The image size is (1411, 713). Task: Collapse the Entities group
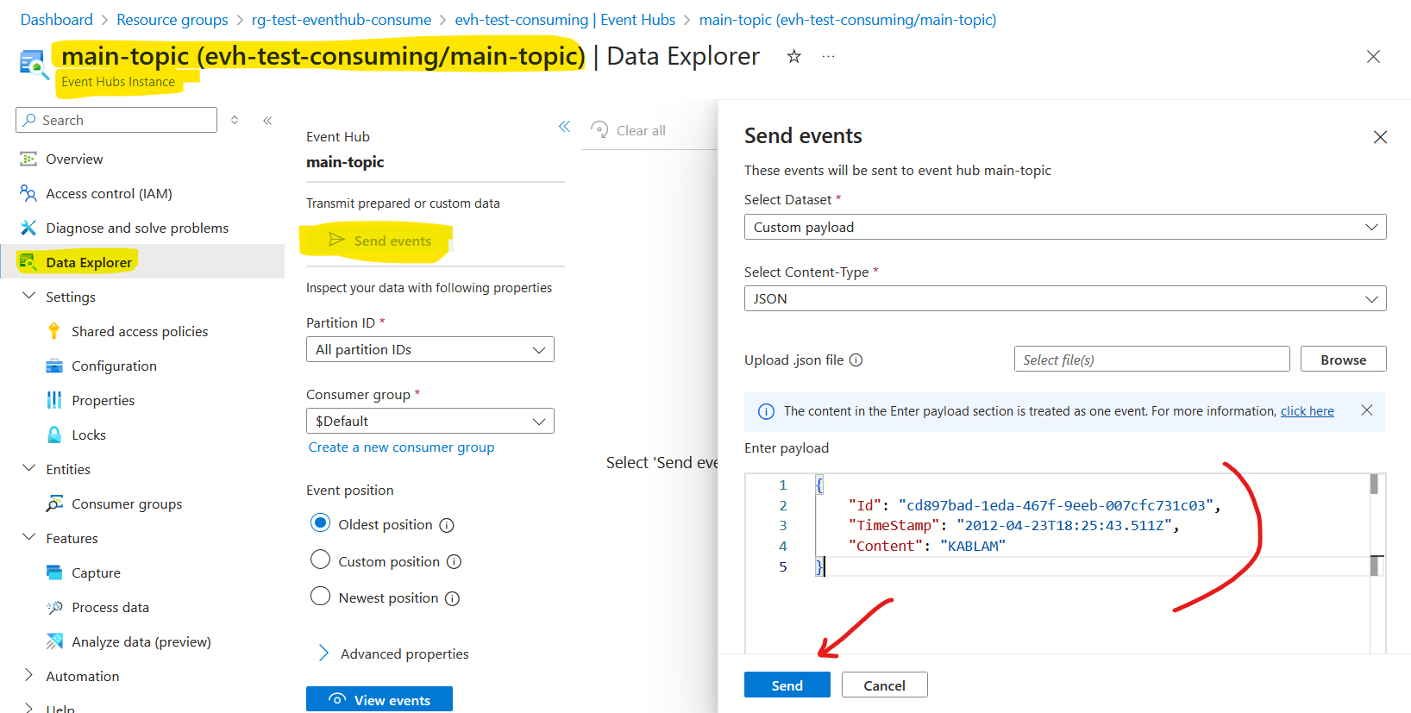(28, 468)
